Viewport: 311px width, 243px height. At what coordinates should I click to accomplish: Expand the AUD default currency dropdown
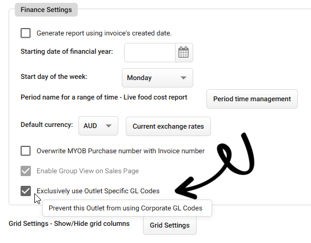coord(98,126)
